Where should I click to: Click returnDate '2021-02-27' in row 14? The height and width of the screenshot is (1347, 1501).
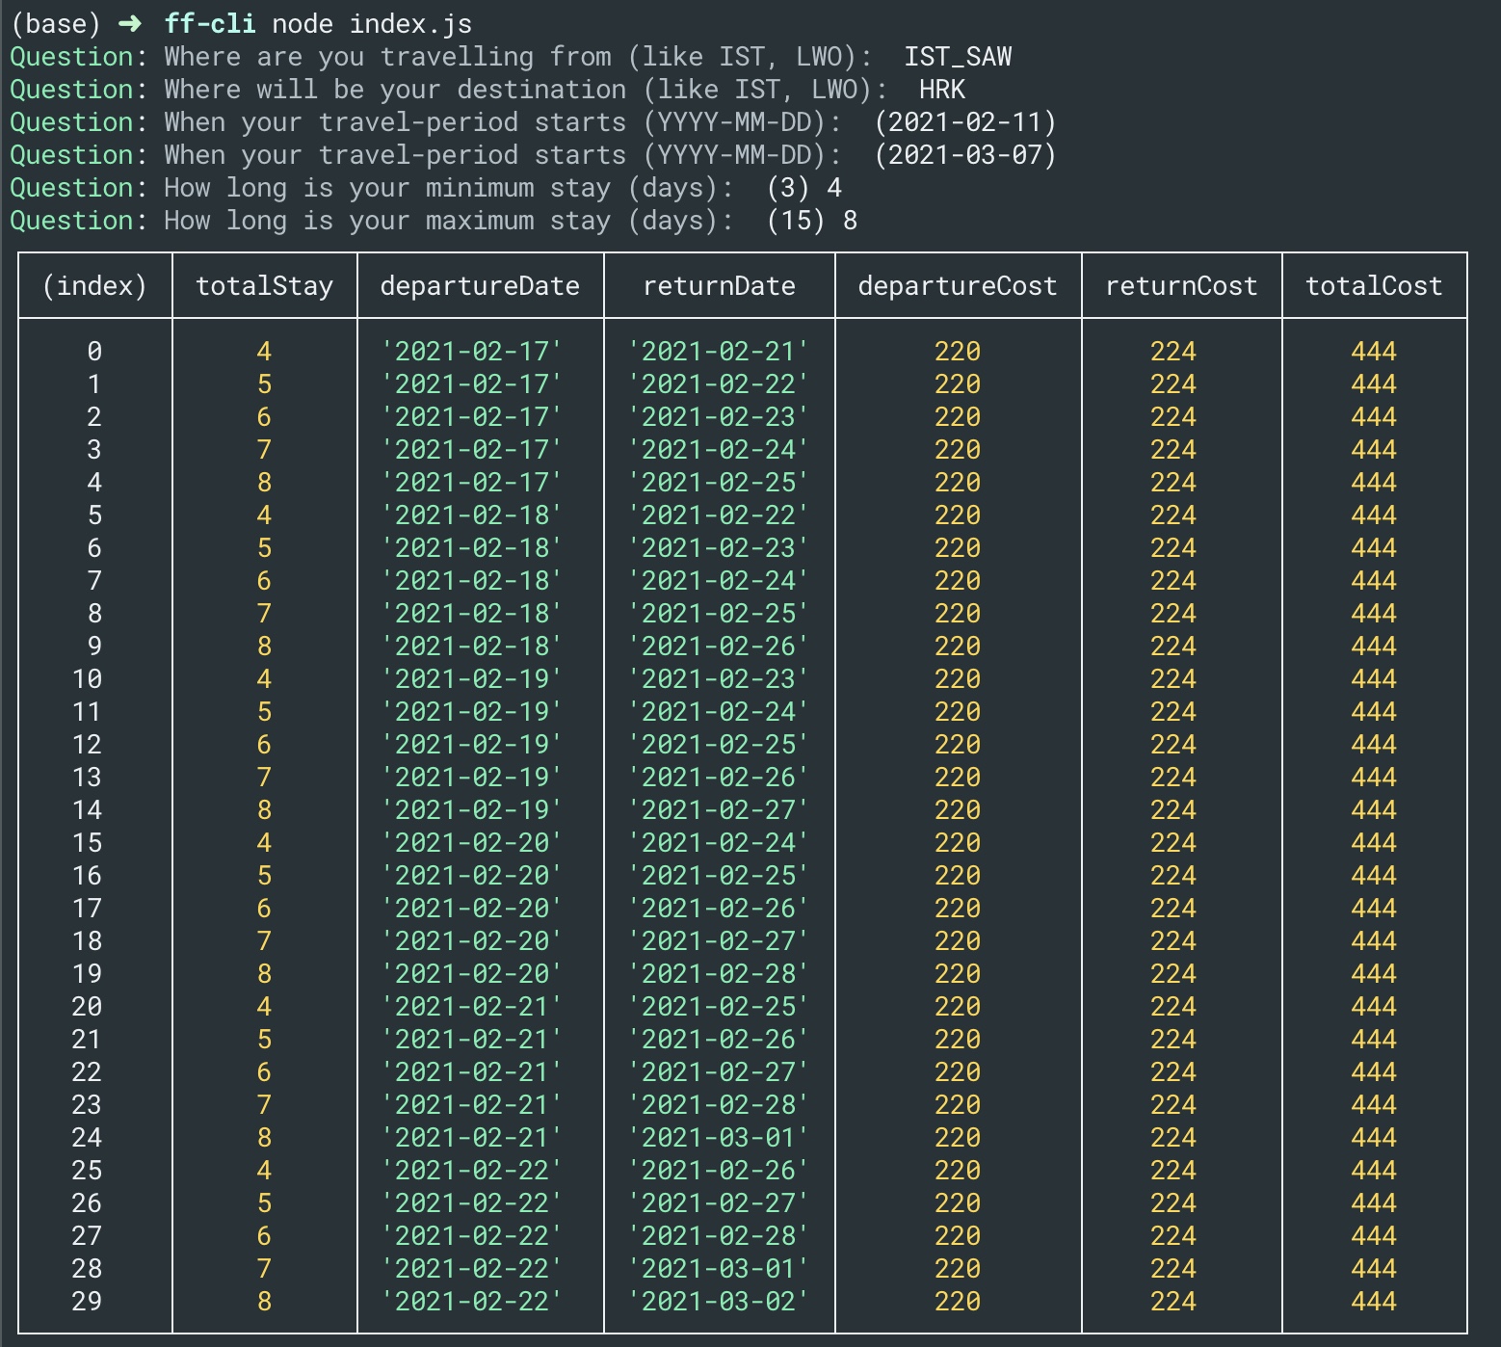pyautogui.click(x=719, y=810)
